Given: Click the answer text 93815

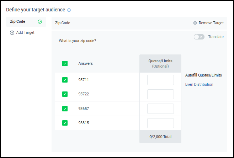Looking at the screenshot, I should pyautogui.click(x=84, y=123).
